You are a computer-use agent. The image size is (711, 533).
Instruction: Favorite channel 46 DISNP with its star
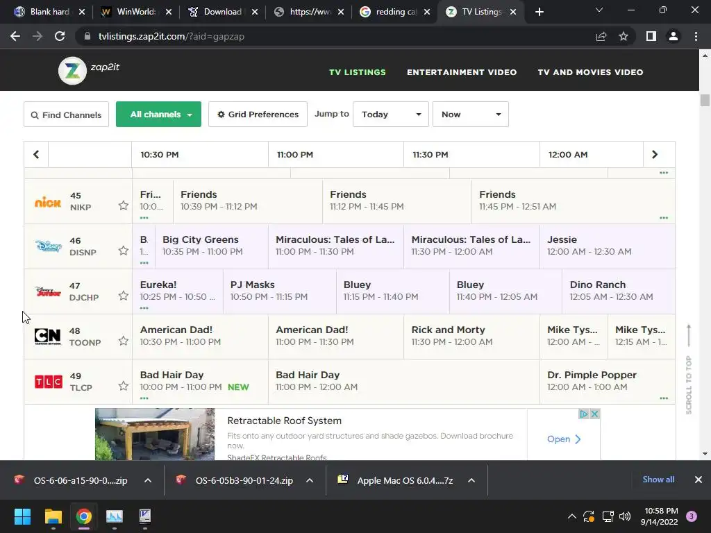click(124, 251)
